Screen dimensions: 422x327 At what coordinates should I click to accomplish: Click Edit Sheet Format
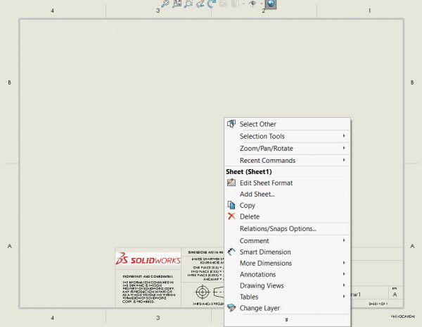click(x=287, y=183)
